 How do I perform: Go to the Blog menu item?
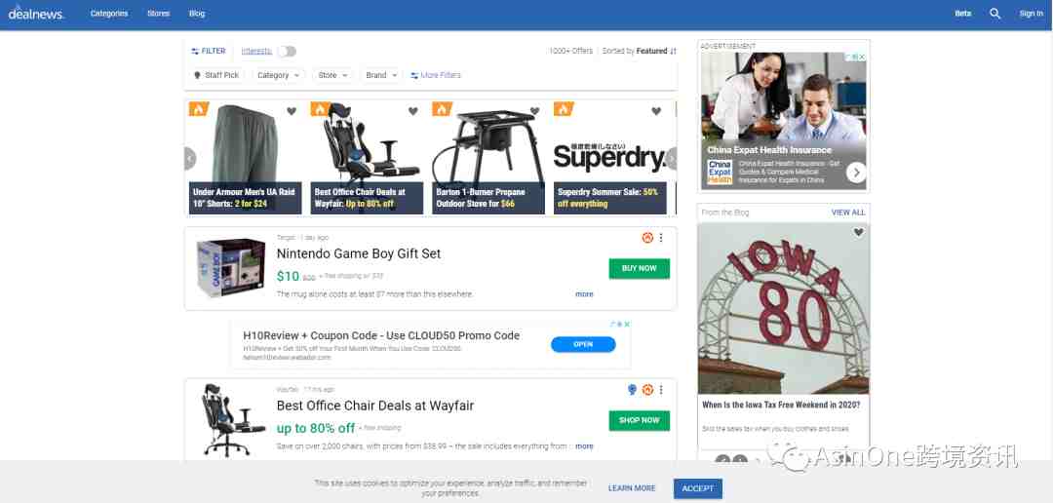click(197, 14)
